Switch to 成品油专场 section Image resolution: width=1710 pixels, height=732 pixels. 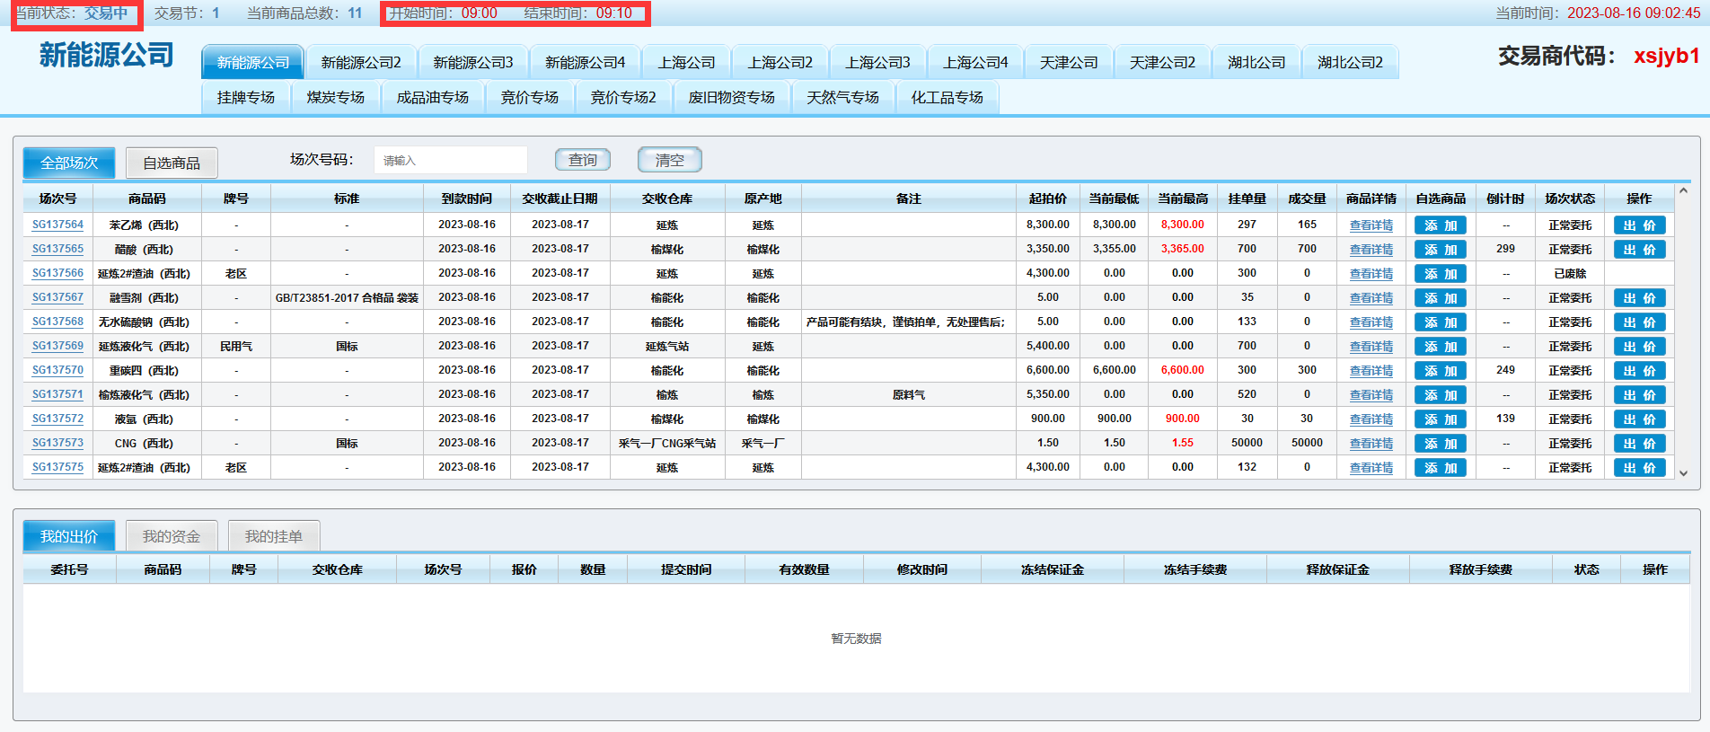(x=433, y=97)
